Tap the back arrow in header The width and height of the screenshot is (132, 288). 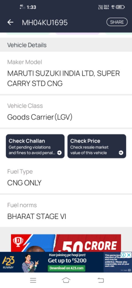(x=10, y=22)
